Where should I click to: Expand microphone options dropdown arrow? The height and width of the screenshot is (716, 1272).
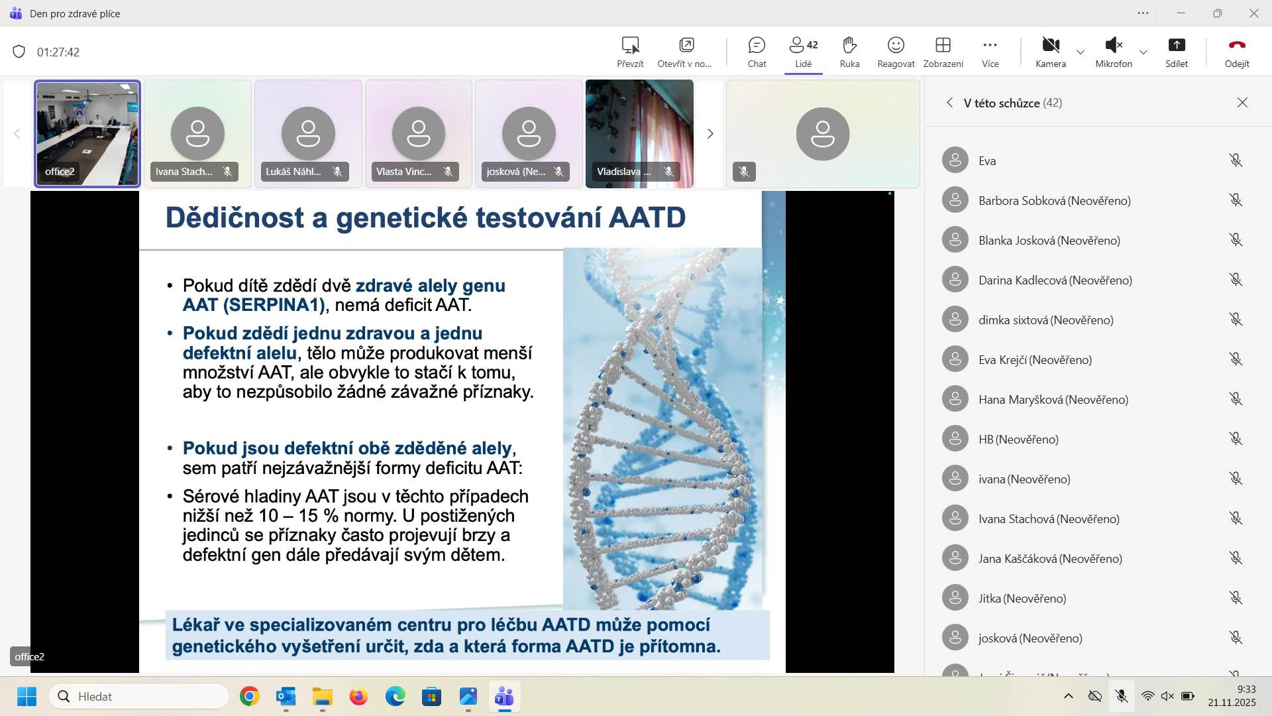pos(1143,52)
